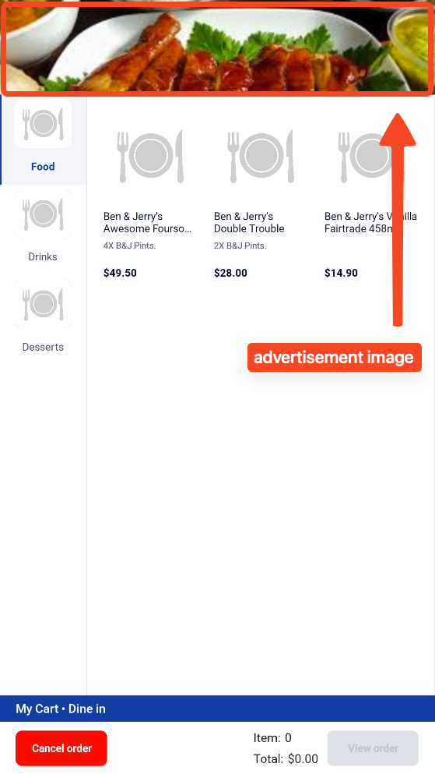435x774 pixels.
Task: Select the Ben & Jerry's Awesome Foursome title
Action: point(147,222)
